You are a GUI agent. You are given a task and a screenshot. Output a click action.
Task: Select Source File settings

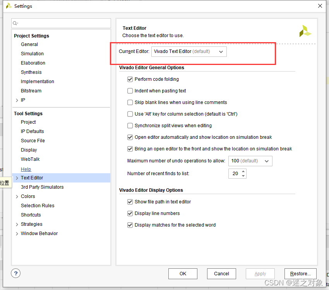(x=33, y=141)
